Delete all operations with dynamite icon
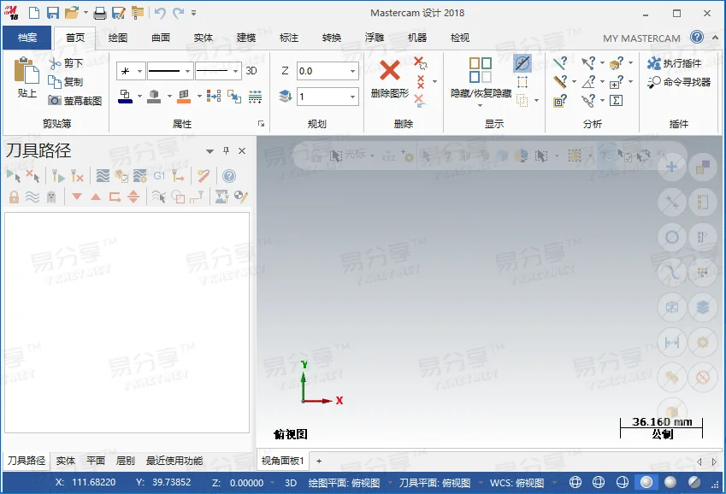 point(204,176)
